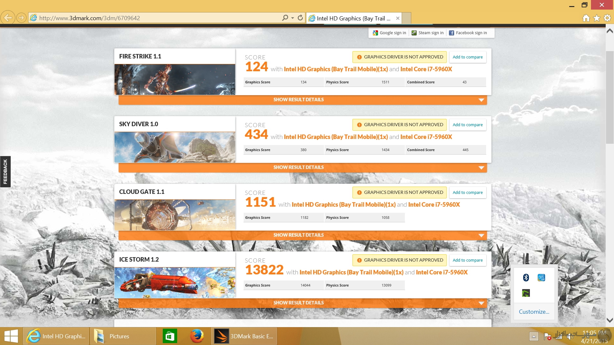The image size is (614, 345).
Task: Click the vertical scrollbar thumb
Action: [x=610, y=97]
